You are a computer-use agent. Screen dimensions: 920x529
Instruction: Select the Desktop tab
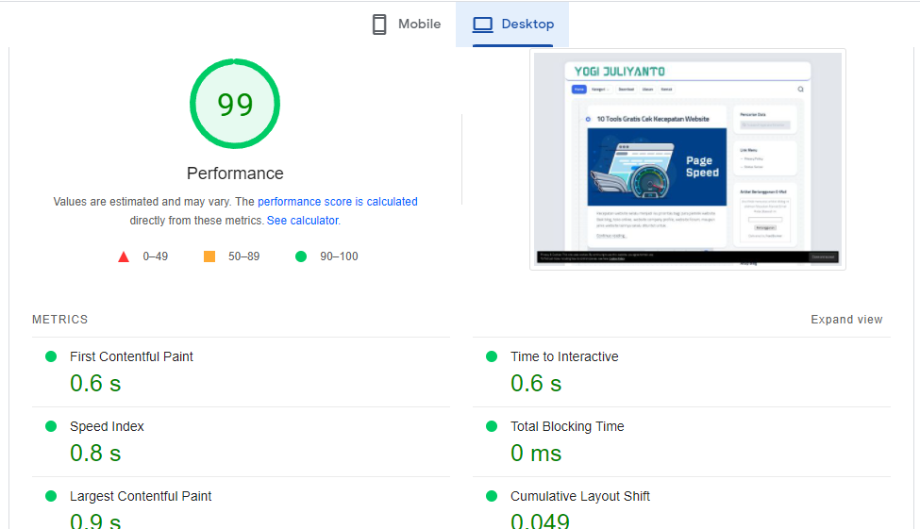[512, 25]
